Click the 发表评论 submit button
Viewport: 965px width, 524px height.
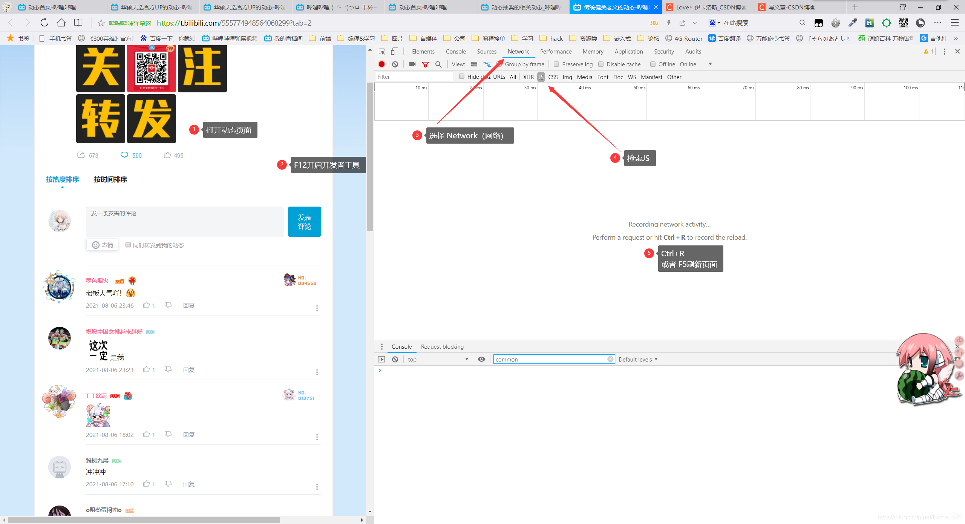pyautogui.click(x=305, y=222)
